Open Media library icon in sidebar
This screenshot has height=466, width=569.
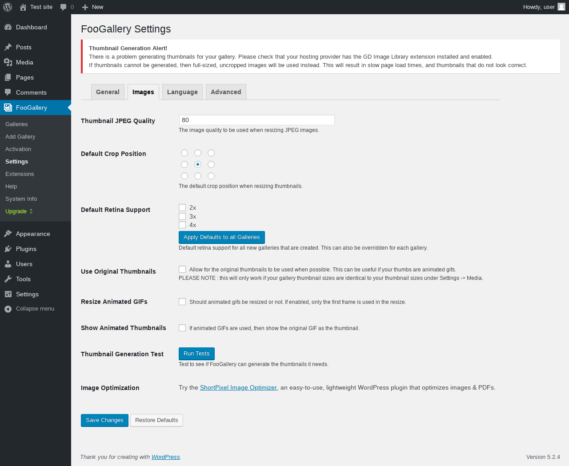point(8,62)
